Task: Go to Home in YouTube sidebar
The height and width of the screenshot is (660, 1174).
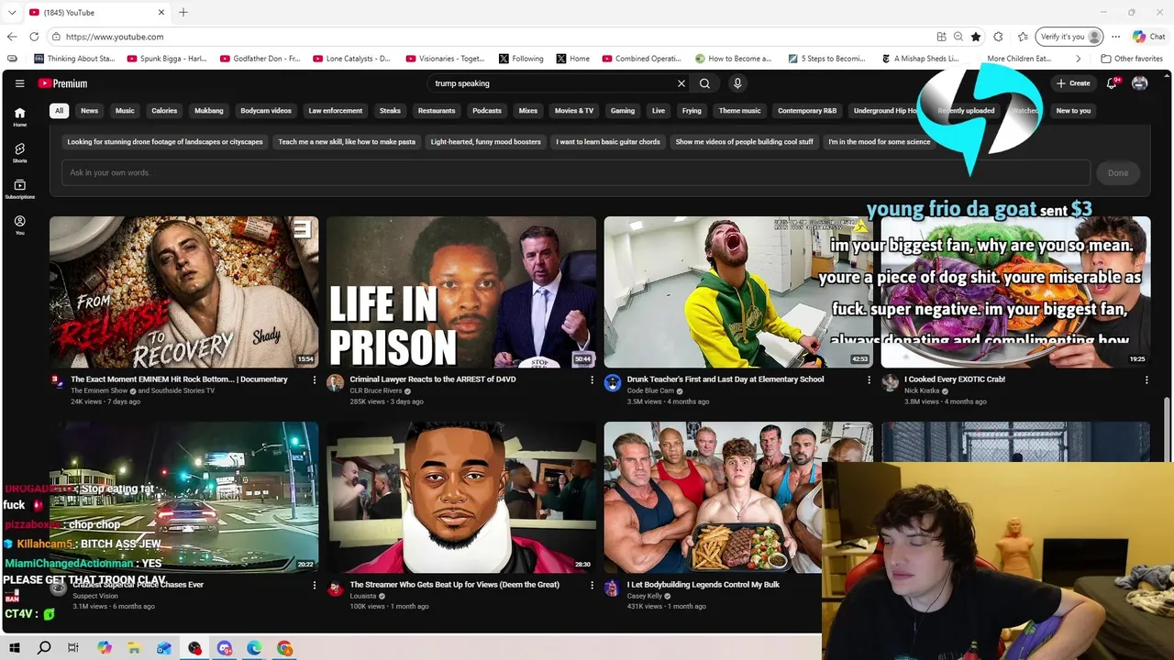Action: (x=19, y=116)
